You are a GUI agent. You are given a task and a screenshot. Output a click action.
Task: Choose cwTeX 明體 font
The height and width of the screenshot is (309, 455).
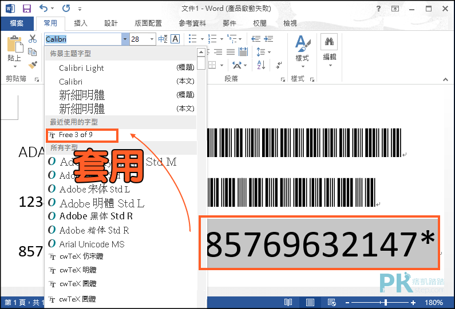pyautogui.click(x=121, y=270)
